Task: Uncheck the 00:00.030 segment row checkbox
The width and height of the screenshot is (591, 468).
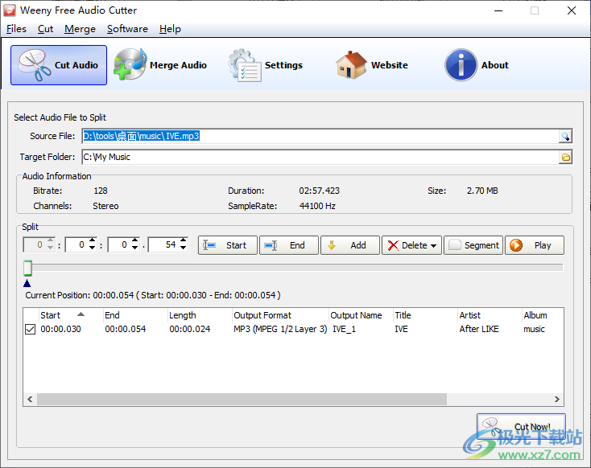Action: [30, 330]
